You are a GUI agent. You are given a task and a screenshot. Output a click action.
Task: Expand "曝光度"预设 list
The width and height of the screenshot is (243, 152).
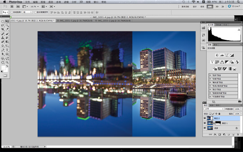[x=210, y=82]
